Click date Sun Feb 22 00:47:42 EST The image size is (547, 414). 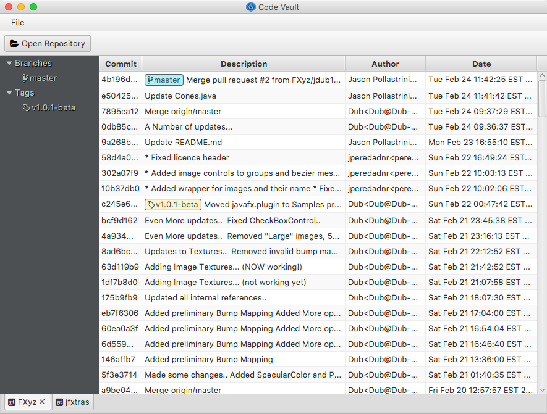(480, 204)
